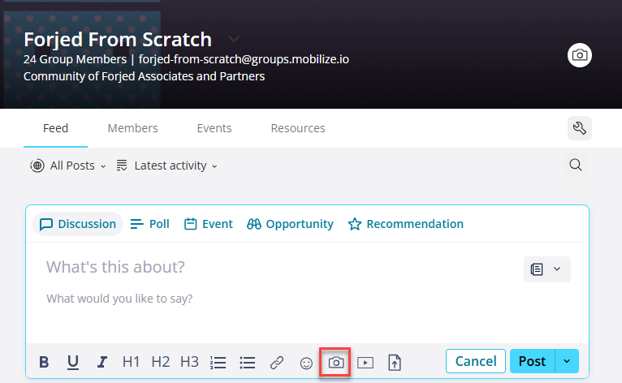
Task: Expand the All Posts filter dropdown
Action: click(x=68, y=166)
